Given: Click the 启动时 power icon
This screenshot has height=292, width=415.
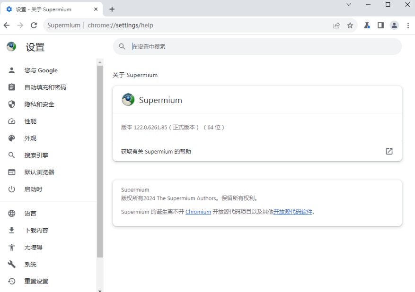Looking at the screenshot, I should (12, 189).
